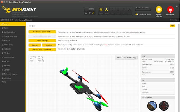Click the Accel sensor icon
This screenshot has height=112, width=180.
pos(106,10)
